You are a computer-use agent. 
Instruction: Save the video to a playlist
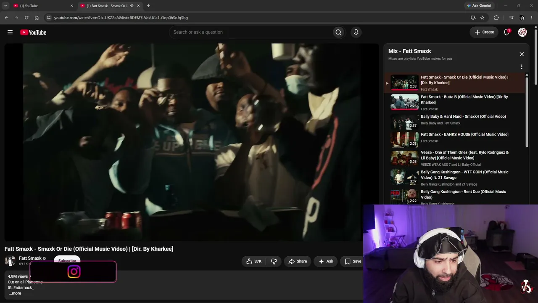pos(353,261)
